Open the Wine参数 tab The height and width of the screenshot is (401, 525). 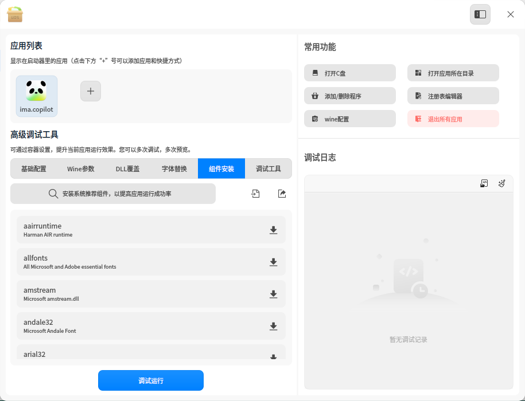81,169
